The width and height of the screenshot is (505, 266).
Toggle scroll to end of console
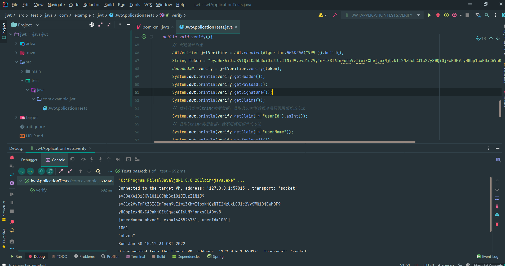click(497, 207)
